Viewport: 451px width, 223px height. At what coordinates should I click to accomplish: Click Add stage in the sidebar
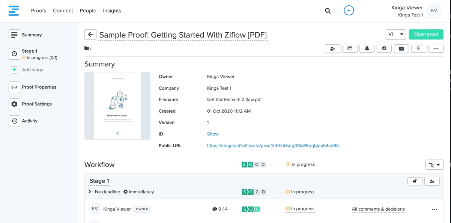(32, 70)
